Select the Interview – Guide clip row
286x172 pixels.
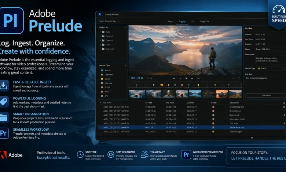[x=191, y=119]
